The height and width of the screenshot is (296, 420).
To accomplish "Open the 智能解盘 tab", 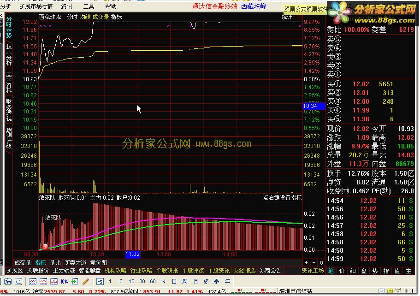I will [x=89, y=271].
